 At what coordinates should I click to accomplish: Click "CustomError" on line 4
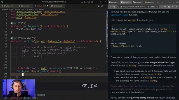click(x=49, y=14)
